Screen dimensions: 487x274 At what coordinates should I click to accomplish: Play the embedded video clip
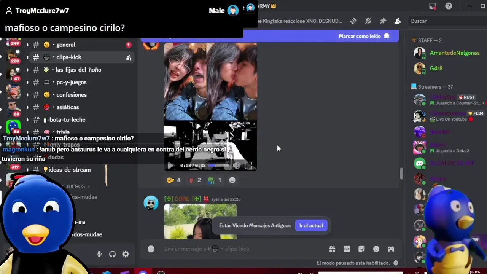click(170, 166)
